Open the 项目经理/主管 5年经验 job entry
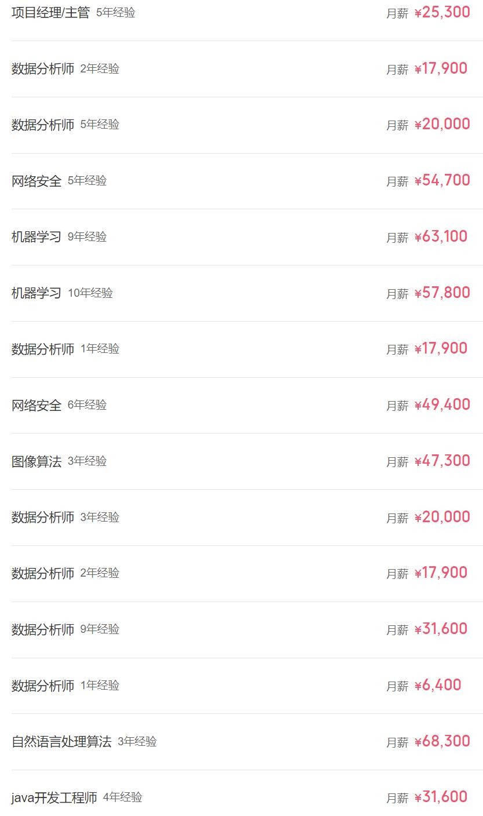The height and width of the screenshot is (816, 483). click(50, 13)
